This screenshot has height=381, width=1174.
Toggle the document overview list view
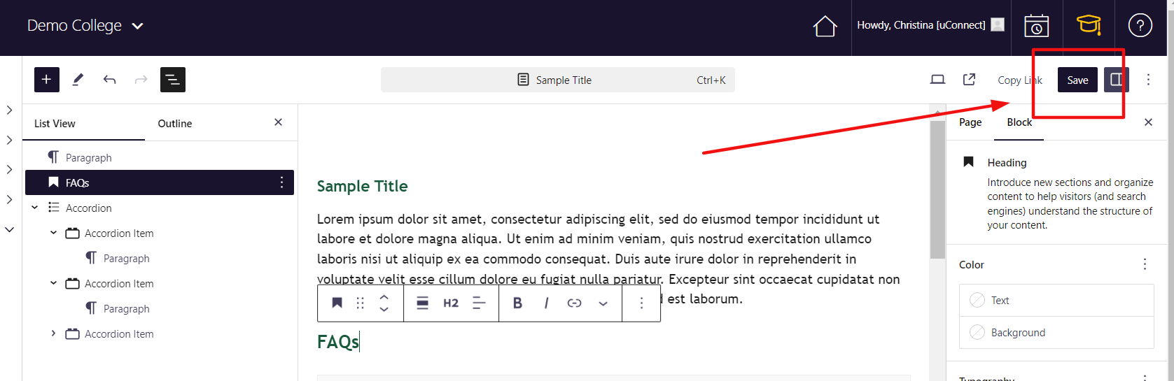172,80
